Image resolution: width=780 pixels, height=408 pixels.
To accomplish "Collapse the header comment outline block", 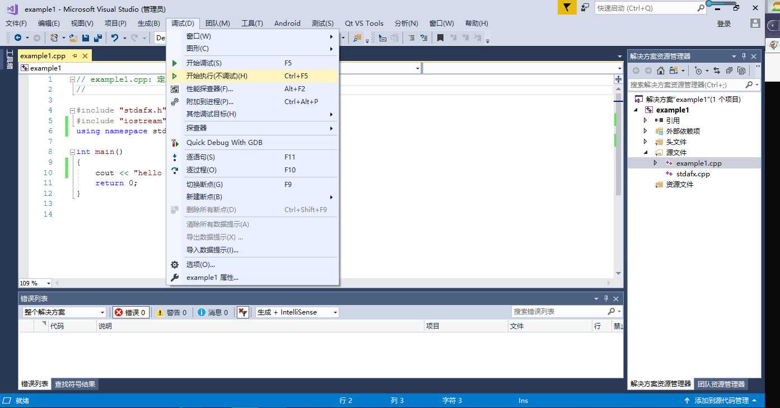I will [x=72, y=79].
